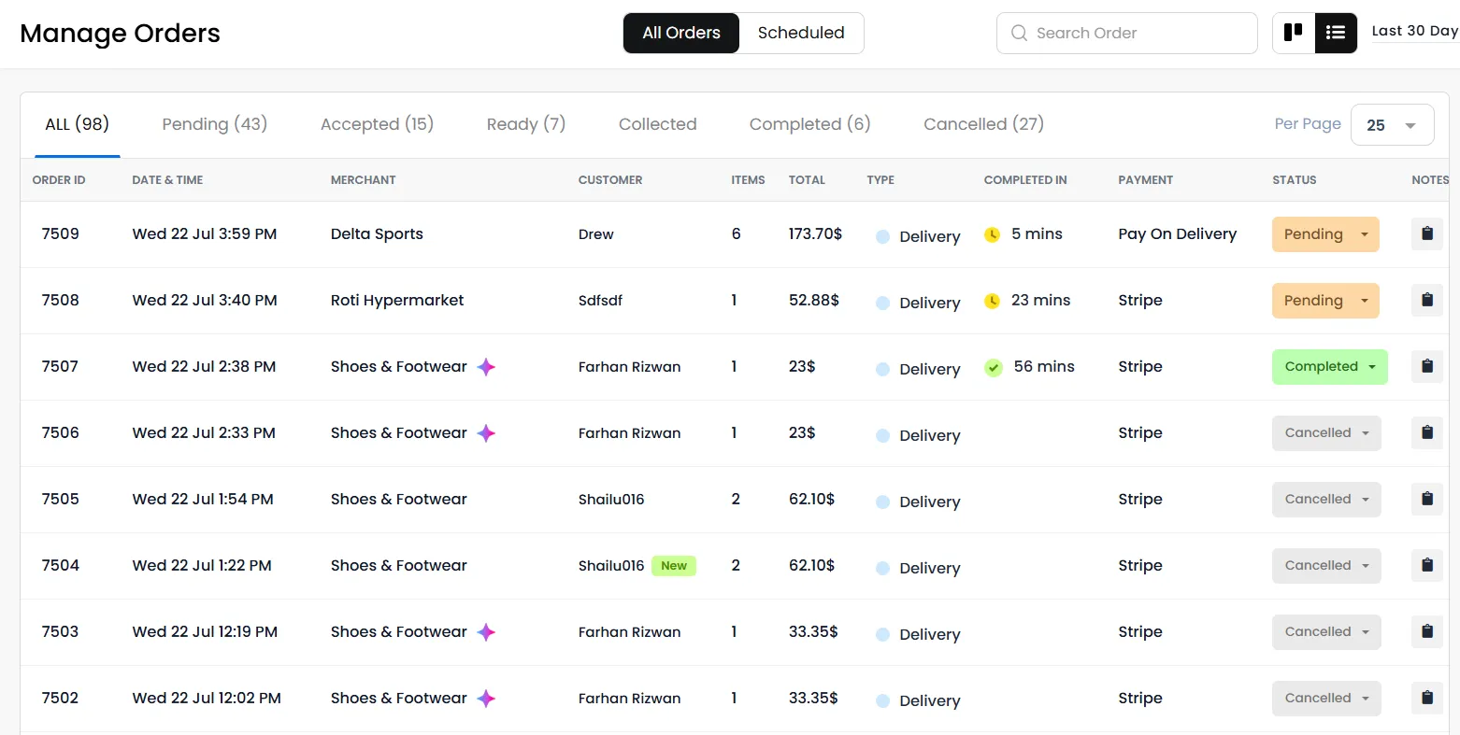Open the Completed (6) tab

[x=809, y=124]
